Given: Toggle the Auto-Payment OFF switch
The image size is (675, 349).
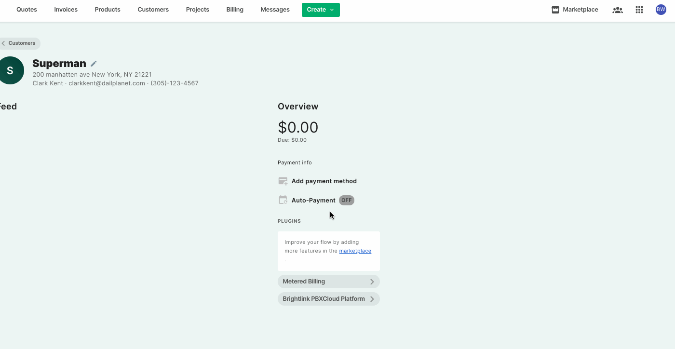Looking at the screenshot, I should pos(346,200).
